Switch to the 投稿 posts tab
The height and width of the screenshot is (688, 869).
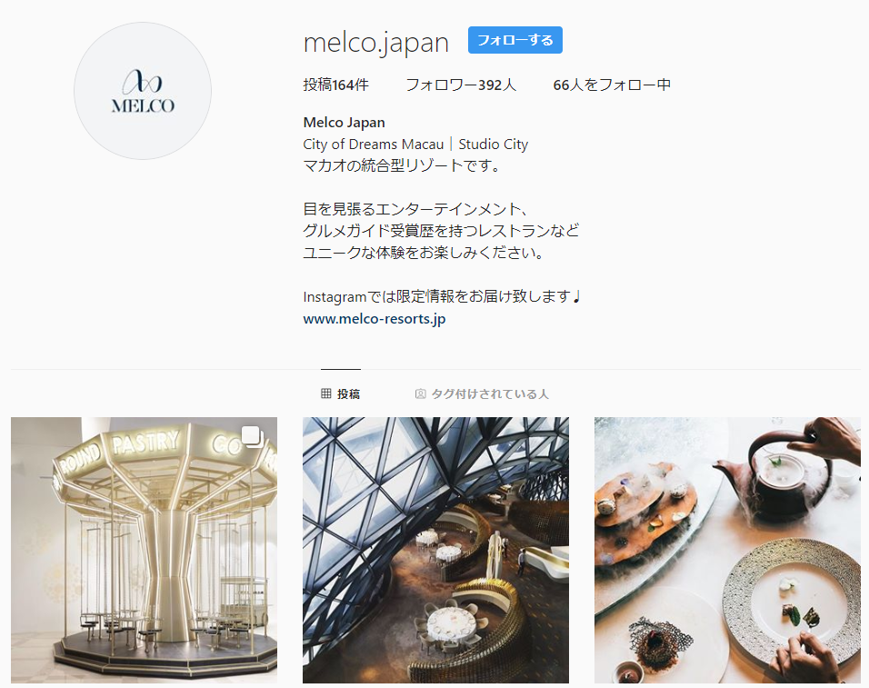pyautogui.click(x=341, y=394)
